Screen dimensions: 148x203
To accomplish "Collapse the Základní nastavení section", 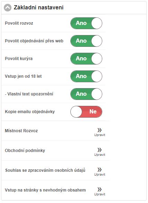I will pos(8,8).
